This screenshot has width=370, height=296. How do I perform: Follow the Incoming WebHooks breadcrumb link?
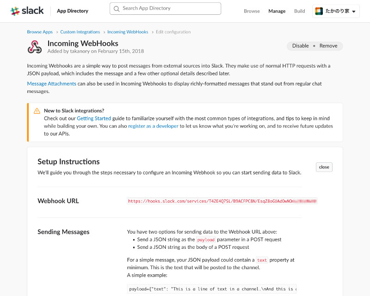click(x=128, y=32)
